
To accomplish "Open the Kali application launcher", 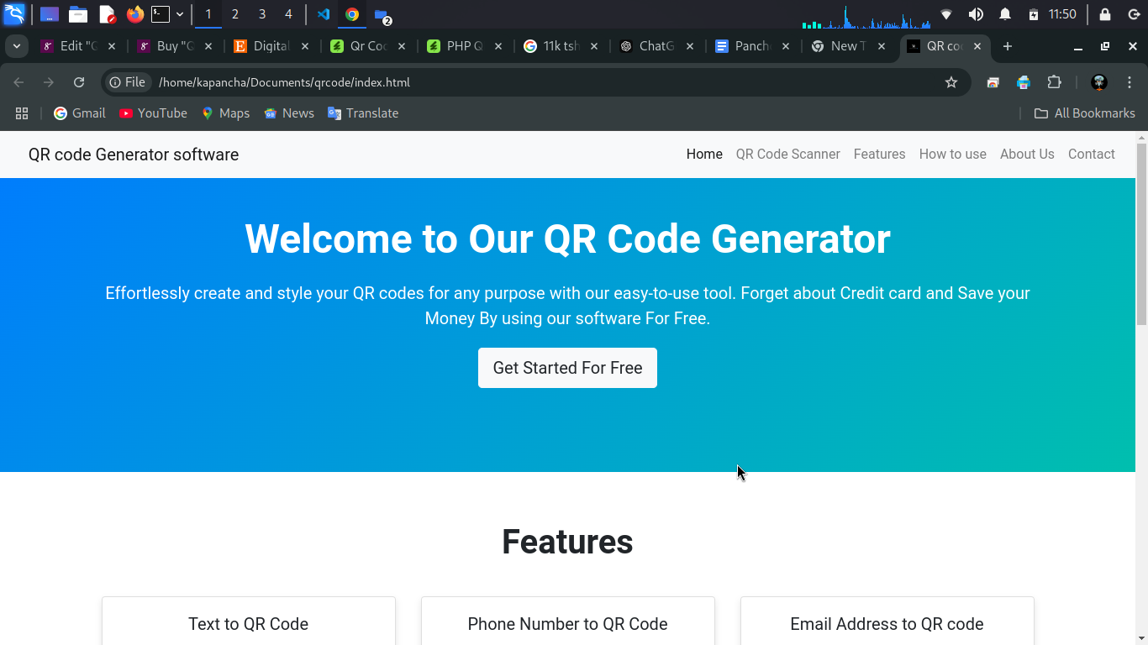I will pyautogui.click(x=13, y=14).
